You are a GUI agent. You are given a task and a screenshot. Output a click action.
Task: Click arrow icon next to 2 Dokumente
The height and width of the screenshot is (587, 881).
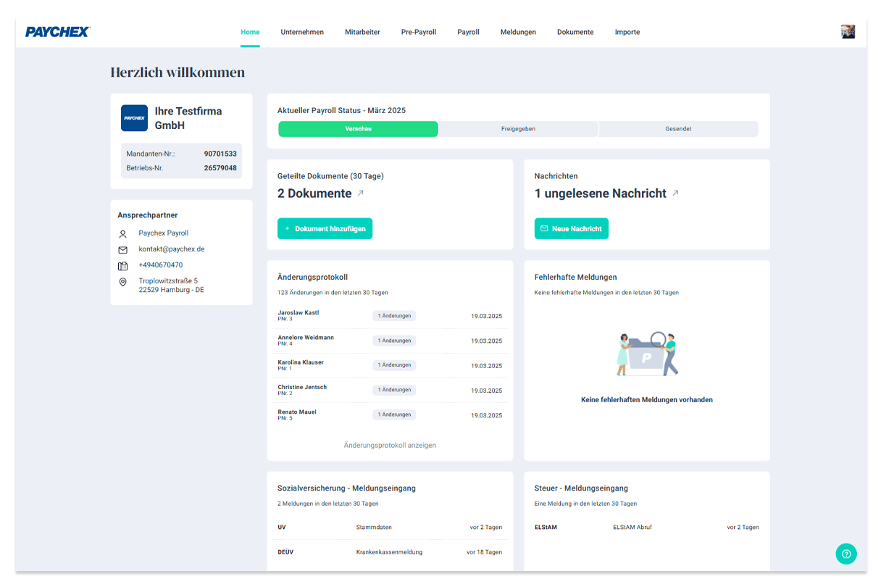361,193
